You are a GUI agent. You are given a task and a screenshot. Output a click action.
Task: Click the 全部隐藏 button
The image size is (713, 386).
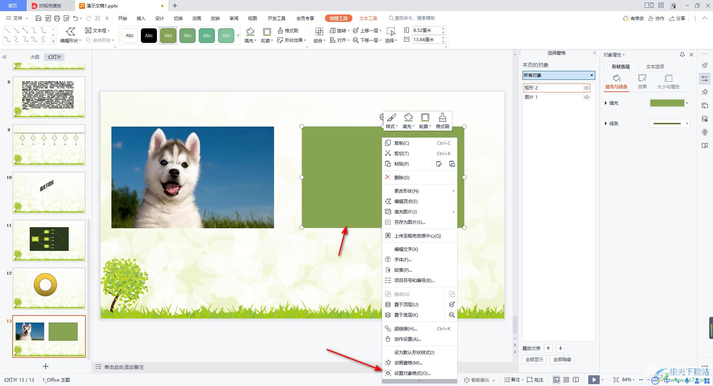tap(562, 359)
